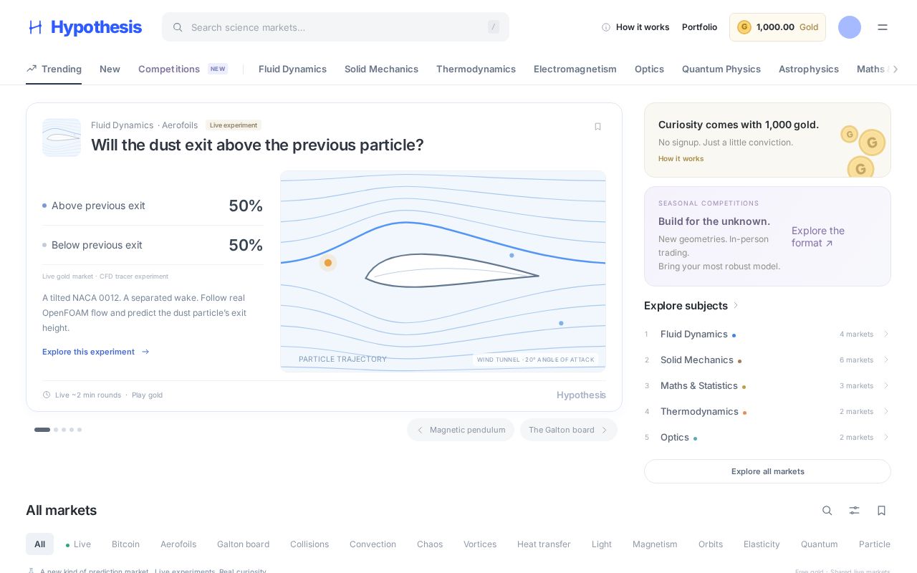Click the Explore all markets button

point(767,471)
